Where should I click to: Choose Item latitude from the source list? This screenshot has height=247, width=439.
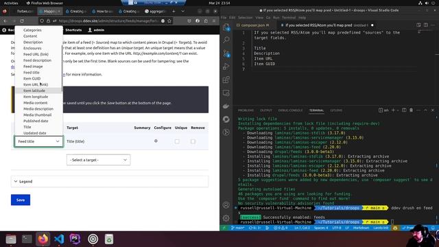pos(34,91)
